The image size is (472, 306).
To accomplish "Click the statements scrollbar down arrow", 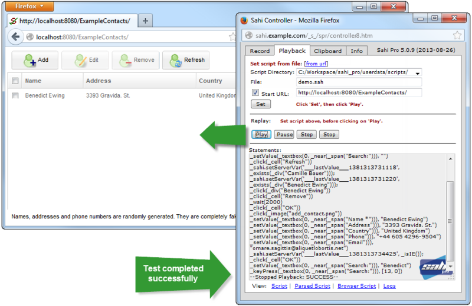I will 450,266.
